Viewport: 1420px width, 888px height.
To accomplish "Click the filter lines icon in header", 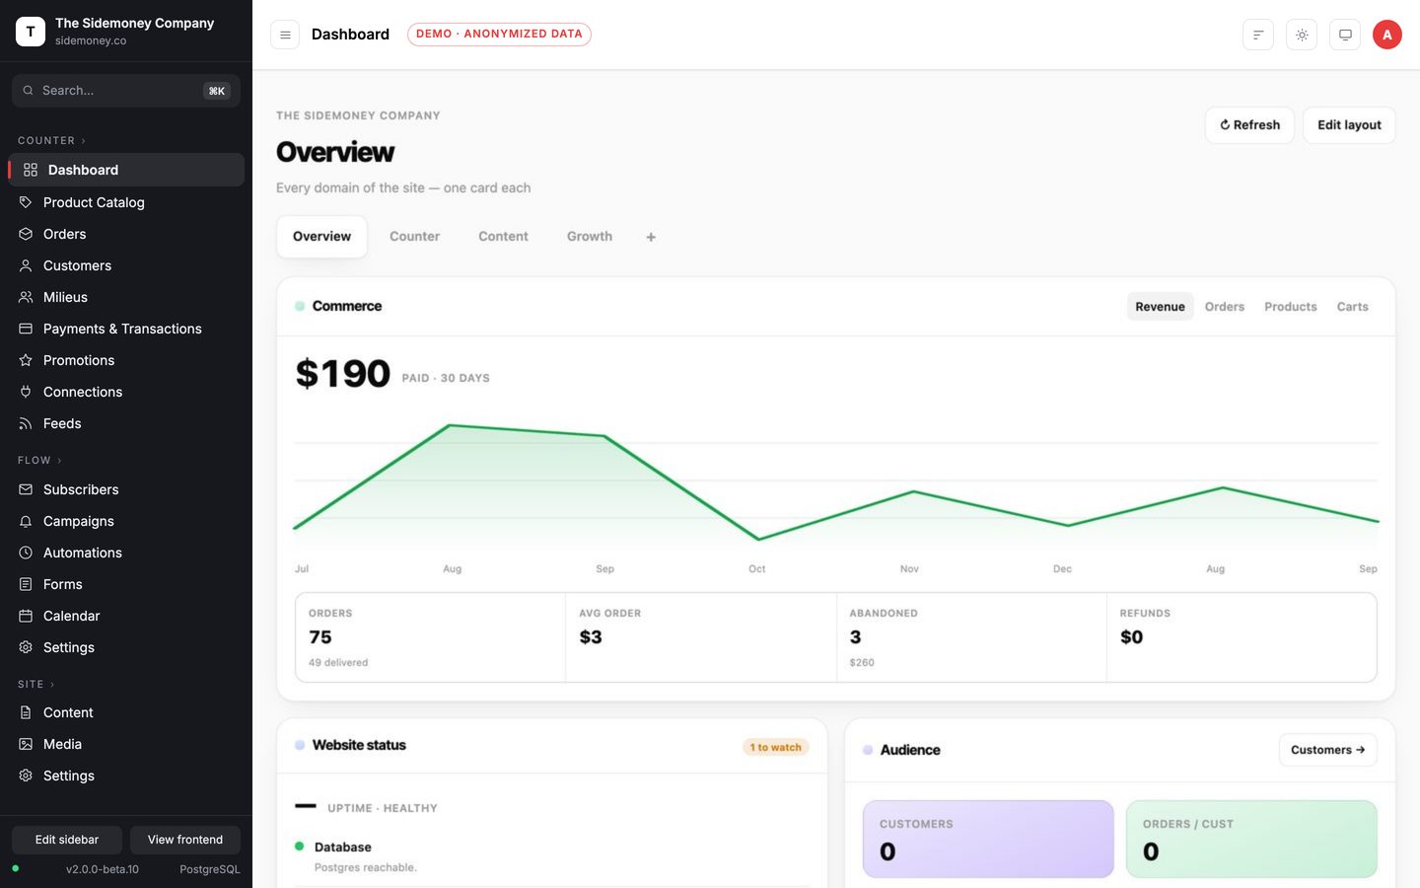I will [x=1258, y=35].
